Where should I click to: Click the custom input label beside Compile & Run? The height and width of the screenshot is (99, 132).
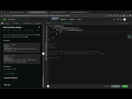click(107, 86)
